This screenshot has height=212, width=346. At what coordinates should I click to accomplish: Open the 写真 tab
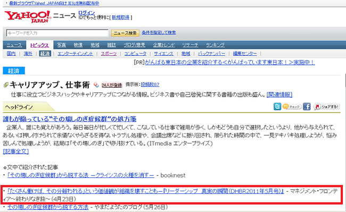(62, 45)
